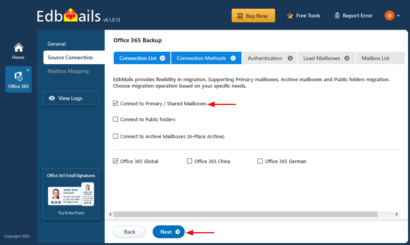
Task: Click the eye icon in View Logs
Action: click(52, 98)
